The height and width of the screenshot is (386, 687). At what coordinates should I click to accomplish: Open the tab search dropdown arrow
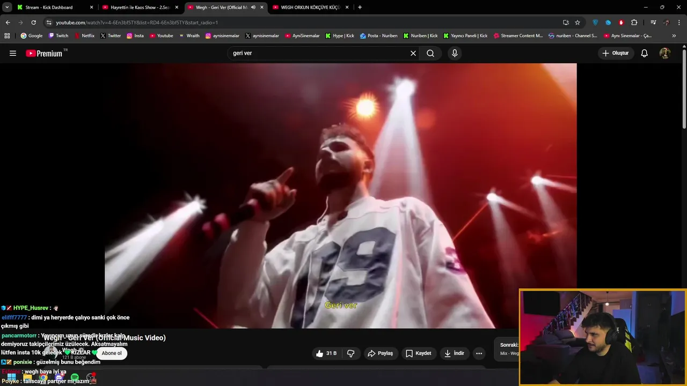7,8
